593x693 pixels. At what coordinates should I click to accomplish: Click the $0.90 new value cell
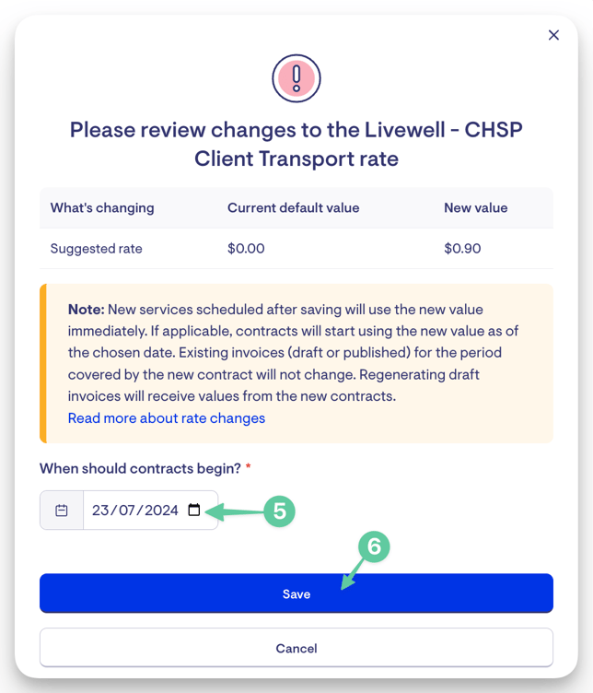pyautogui.click(x=462, y=249)
